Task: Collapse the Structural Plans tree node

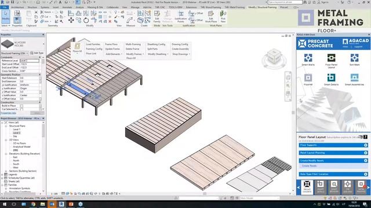Action: [x=6, y=126]
